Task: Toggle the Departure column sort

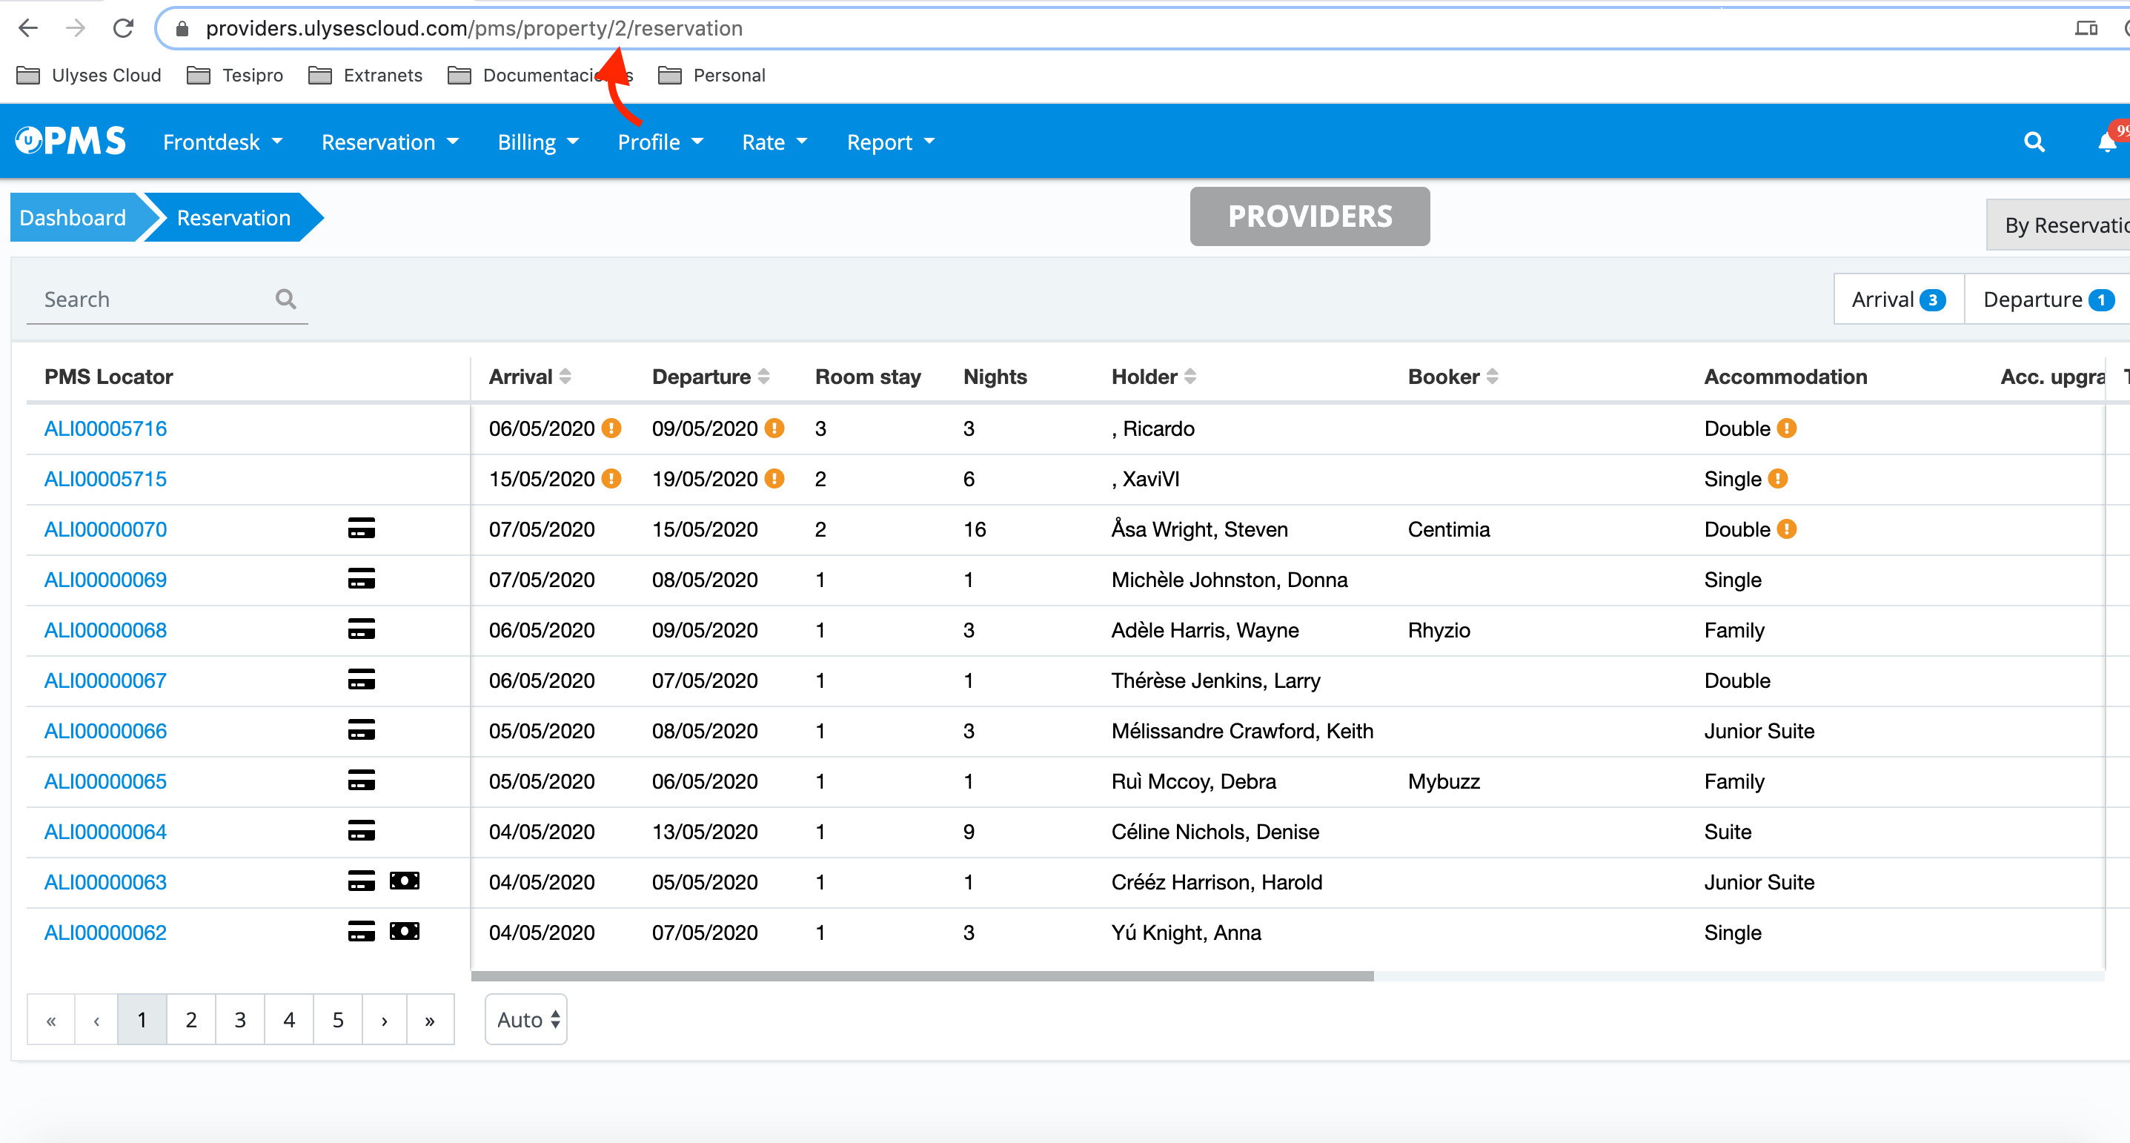Action: tap(763, 377)
